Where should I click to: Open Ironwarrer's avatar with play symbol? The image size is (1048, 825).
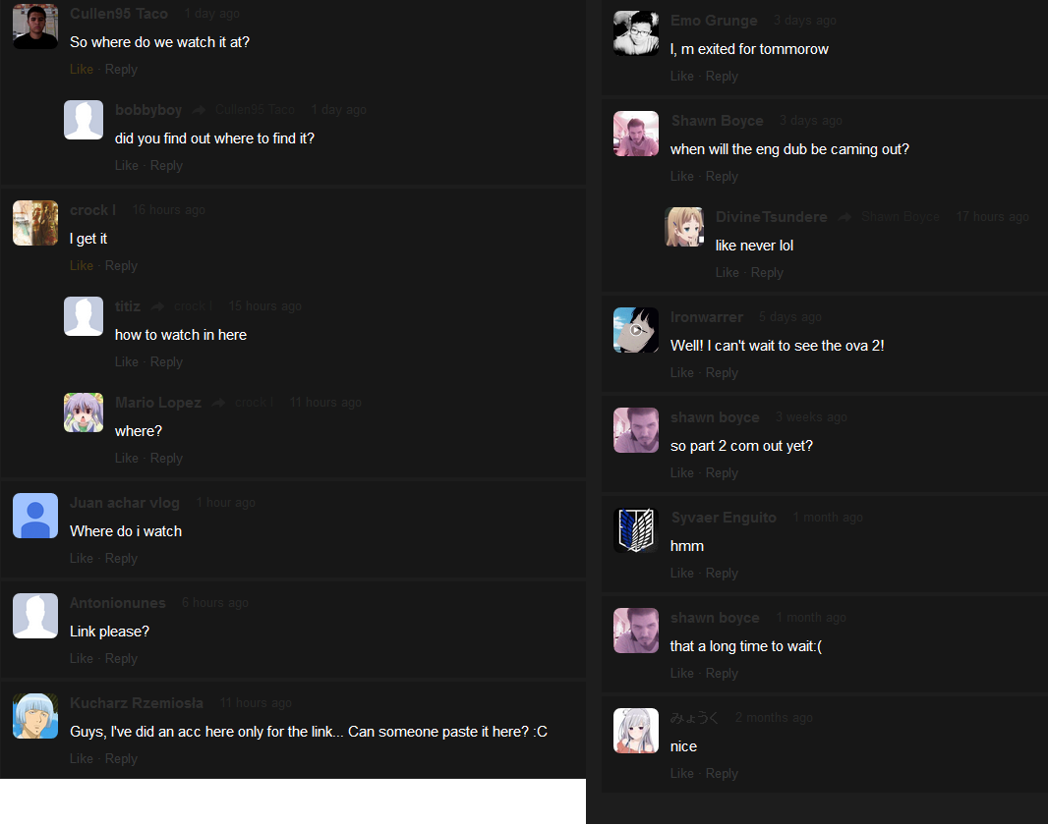(636, 330)
